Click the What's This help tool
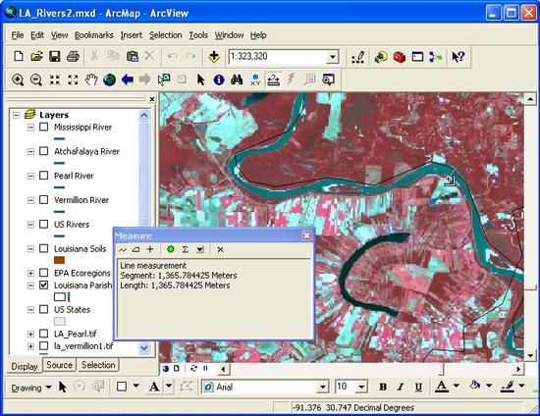The image size is (540, 416). 459,57
